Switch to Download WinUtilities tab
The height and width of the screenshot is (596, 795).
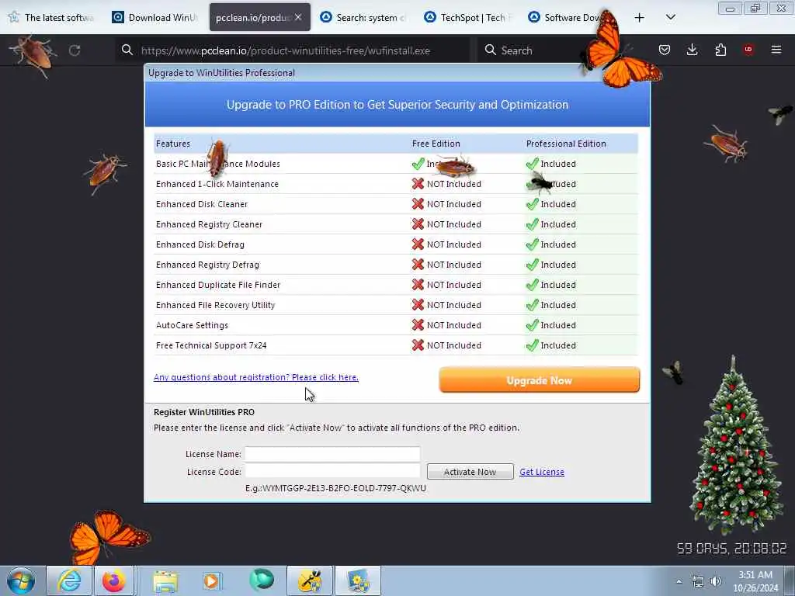pyautogui.click(x=155, y=18)
